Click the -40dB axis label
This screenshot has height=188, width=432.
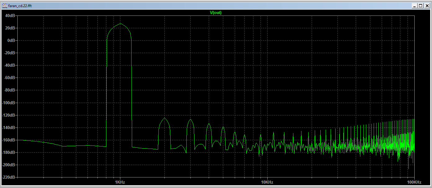click(10, 65)
